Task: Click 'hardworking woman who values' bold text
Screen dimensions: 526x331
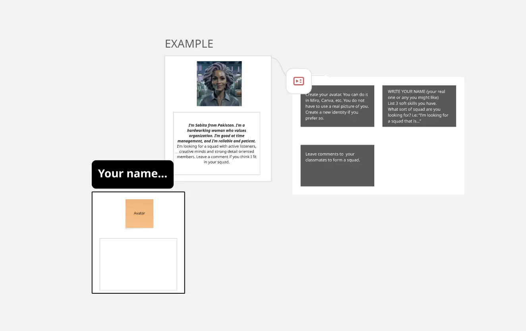Action: click(x=217, y=131)
